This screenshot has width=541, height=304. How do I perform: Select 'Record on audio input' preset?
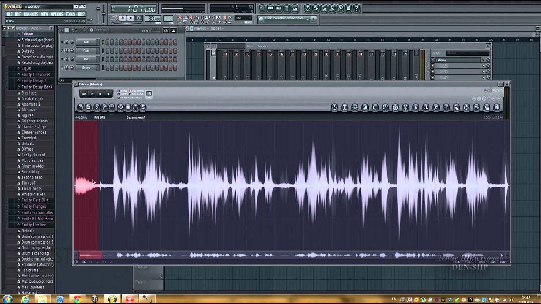pos(37,57)
